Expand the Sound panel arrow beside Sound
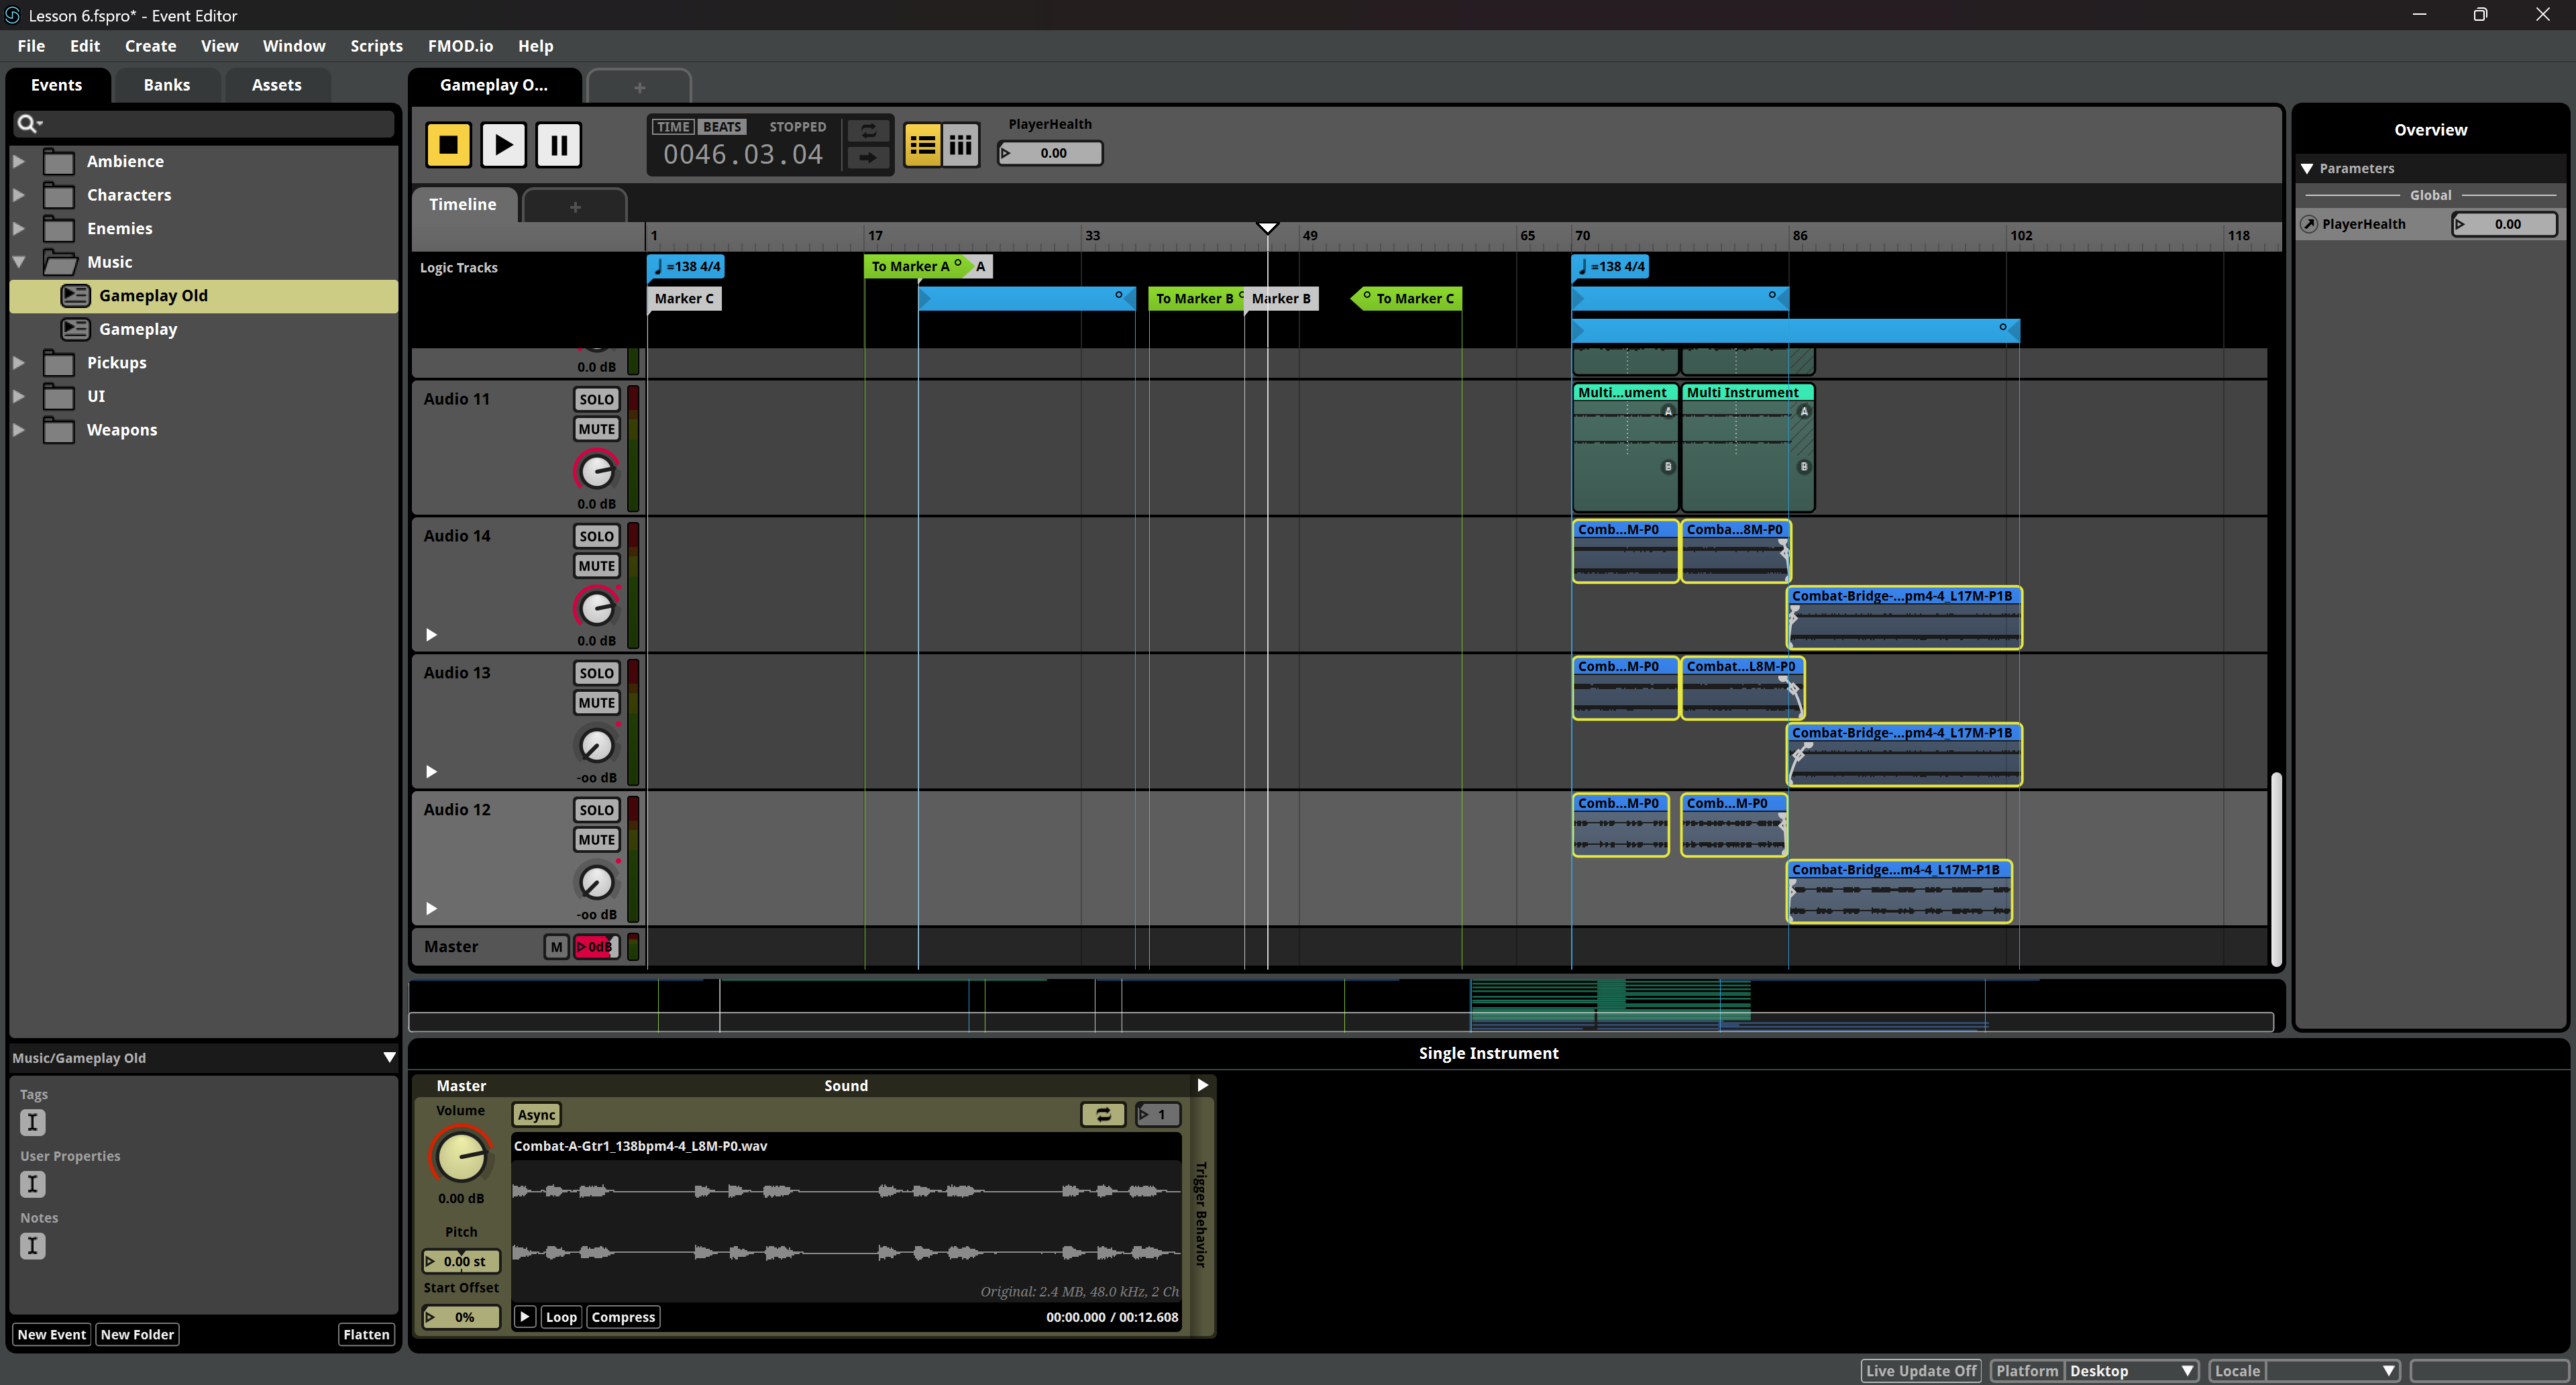 coord(1203,1085)
